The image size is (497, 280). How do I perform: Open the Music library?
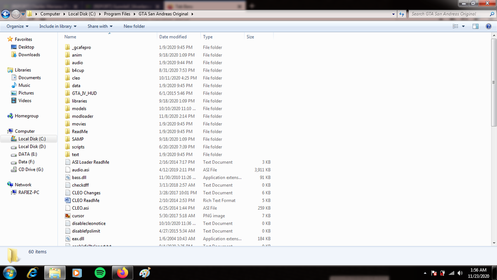24,85
